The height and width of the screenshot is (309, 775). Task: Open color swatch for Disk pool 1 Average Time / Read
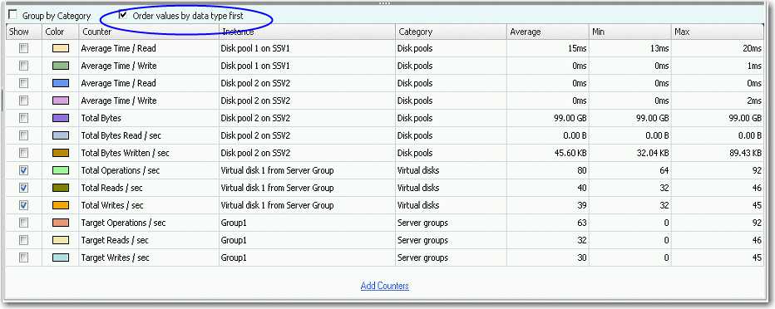coord(61,48)
